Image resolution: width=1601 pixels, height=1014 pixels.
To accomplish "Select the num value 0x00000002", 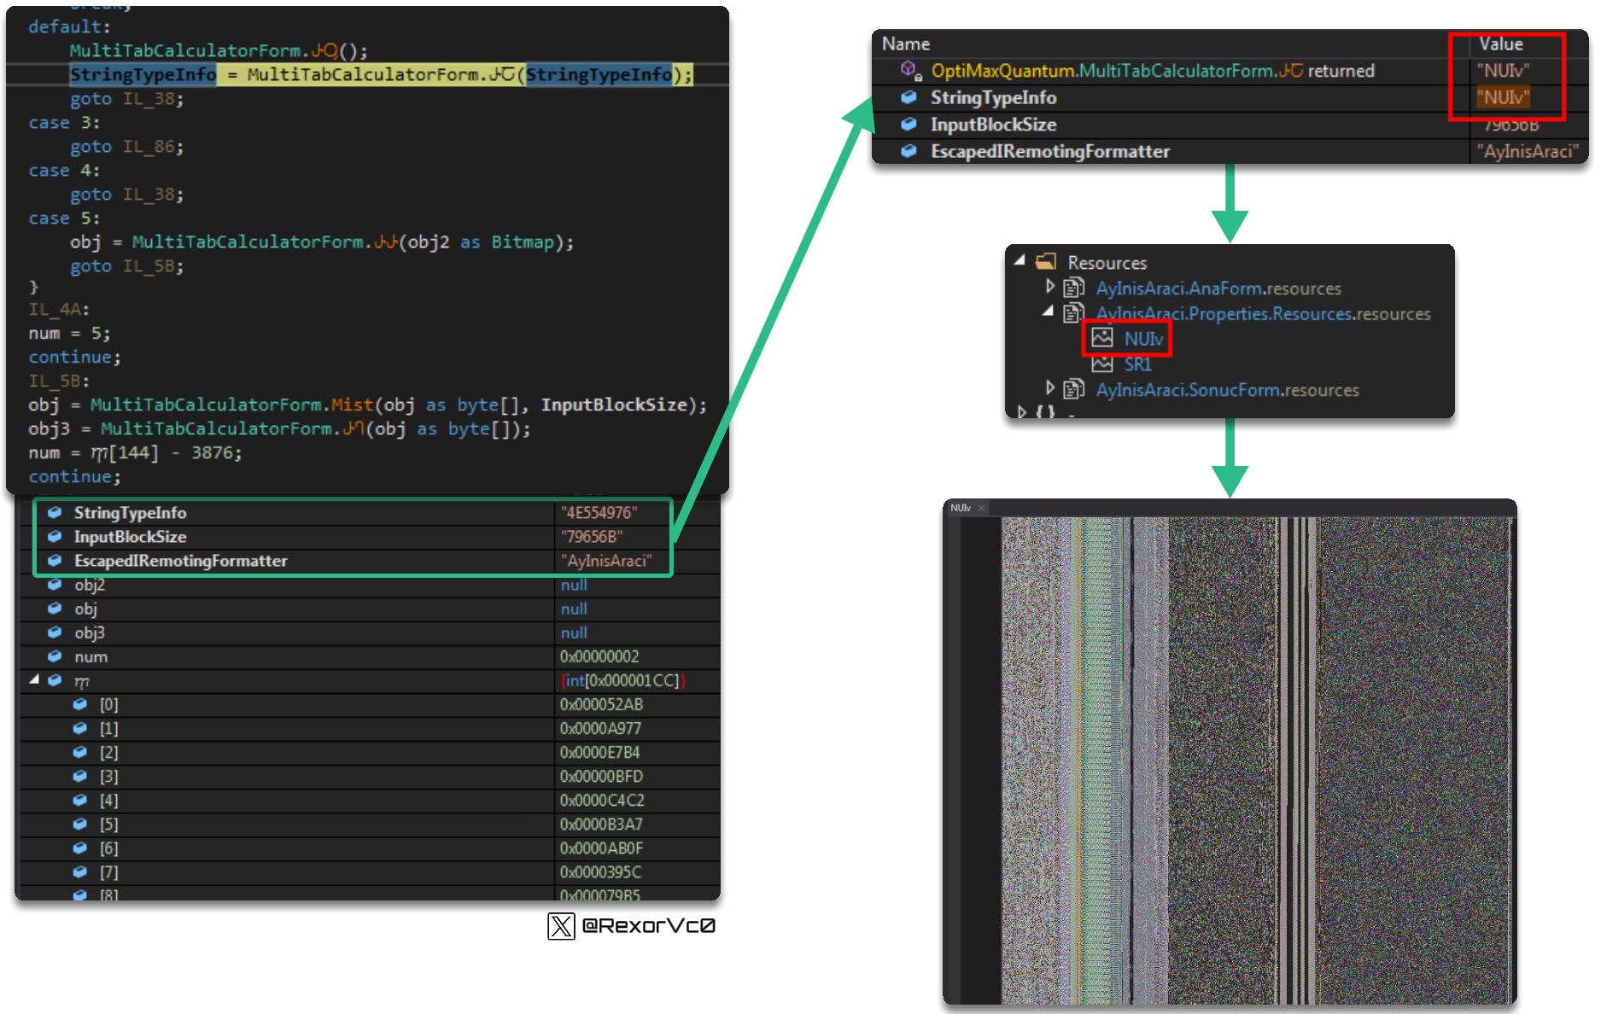I will coord(599,656).
